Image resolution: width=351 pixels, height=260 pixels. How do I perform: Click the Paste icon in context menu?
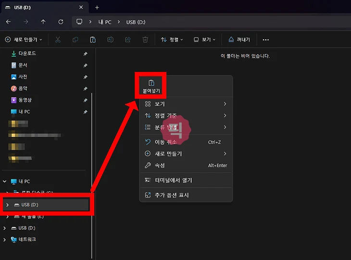pos(151,83)
